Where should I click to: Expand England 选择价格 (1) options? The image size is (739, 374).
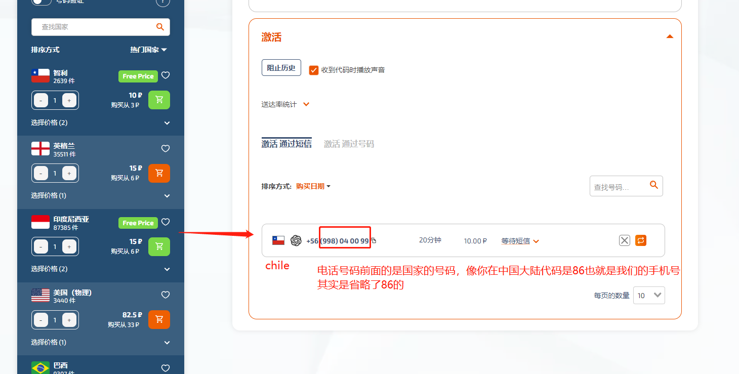pos(167,196)
